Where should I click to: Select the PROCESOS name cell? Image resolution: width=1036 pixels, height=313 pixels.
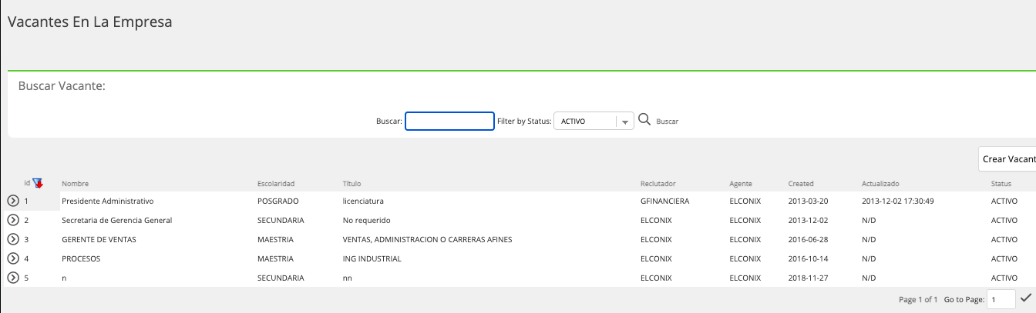coord(81,258)
